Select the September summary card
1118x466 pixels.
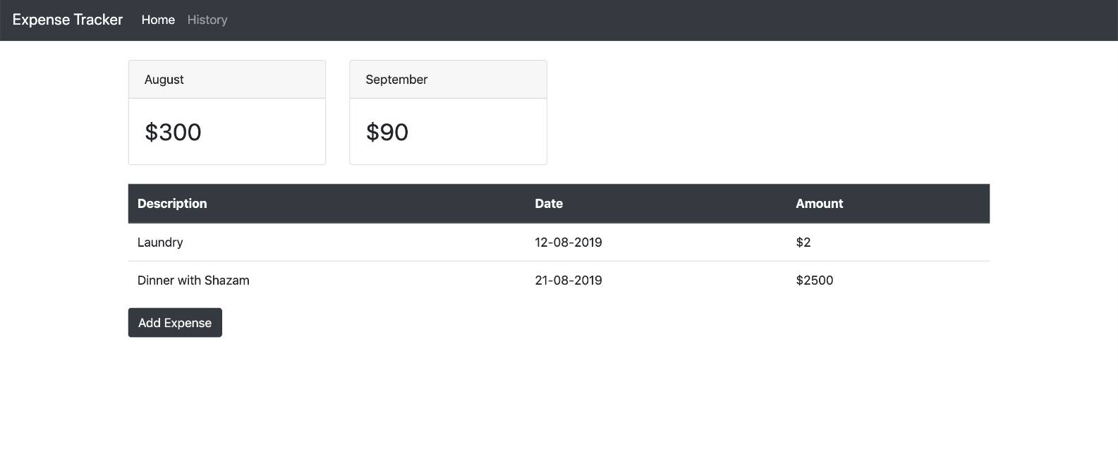448,131
